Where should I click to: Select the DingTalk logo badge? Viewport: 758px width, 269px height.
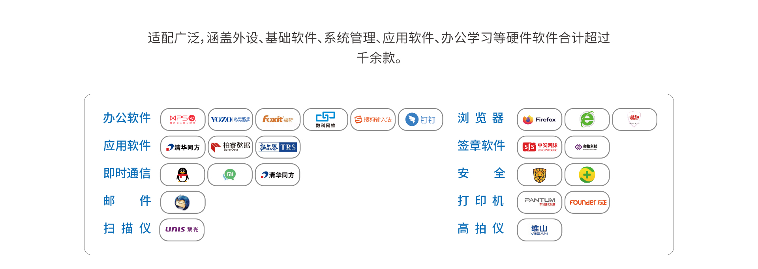click(420, 120)
